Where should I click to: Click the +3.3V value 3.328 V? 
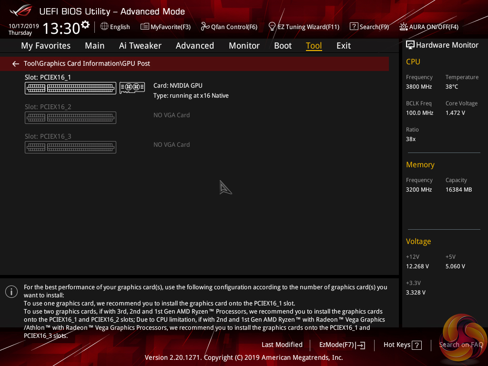click(x=416, y=293)
